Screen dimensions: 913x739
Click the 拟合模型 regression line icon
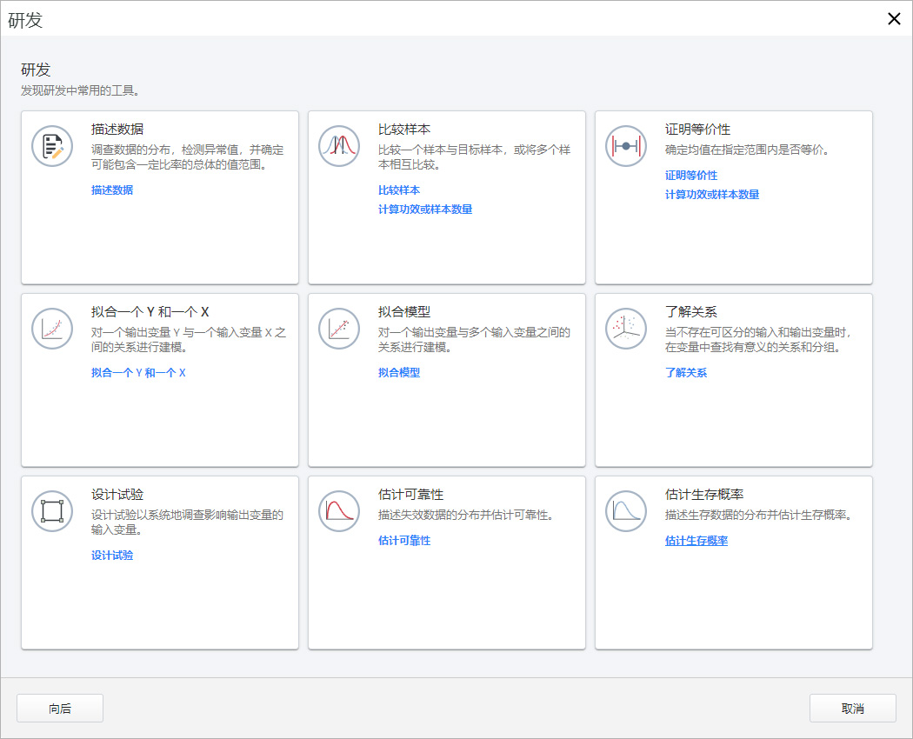(x=339, y=329)
